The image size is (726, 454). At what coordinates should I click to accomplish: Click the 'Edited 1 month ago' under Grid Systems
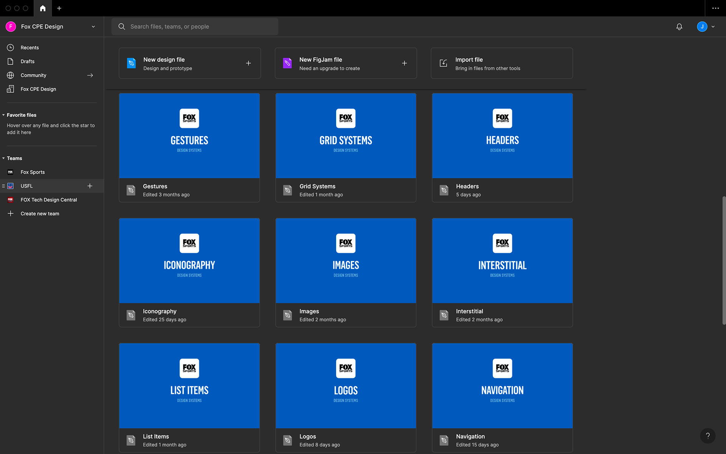point(321,194)
